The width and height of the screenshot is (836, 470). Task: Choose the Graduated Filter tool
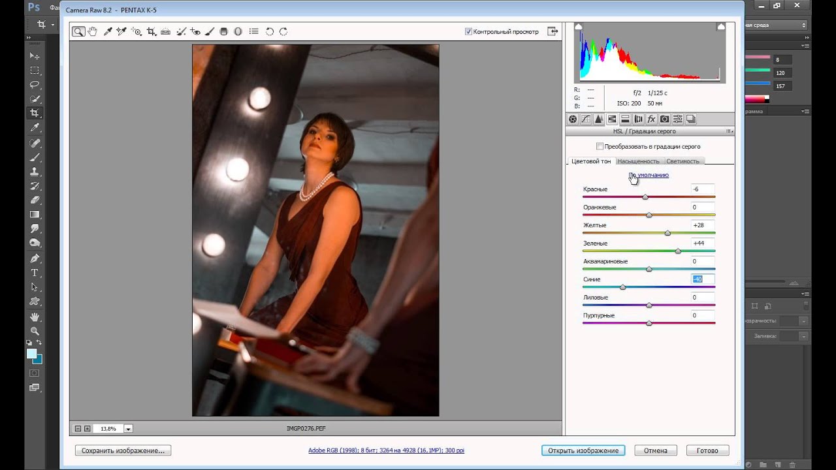coord(224,31)
